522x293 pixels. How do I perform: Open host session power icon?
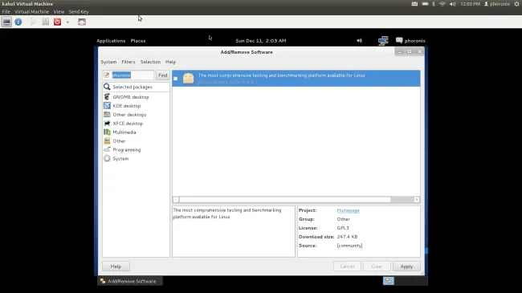point(516,4)
